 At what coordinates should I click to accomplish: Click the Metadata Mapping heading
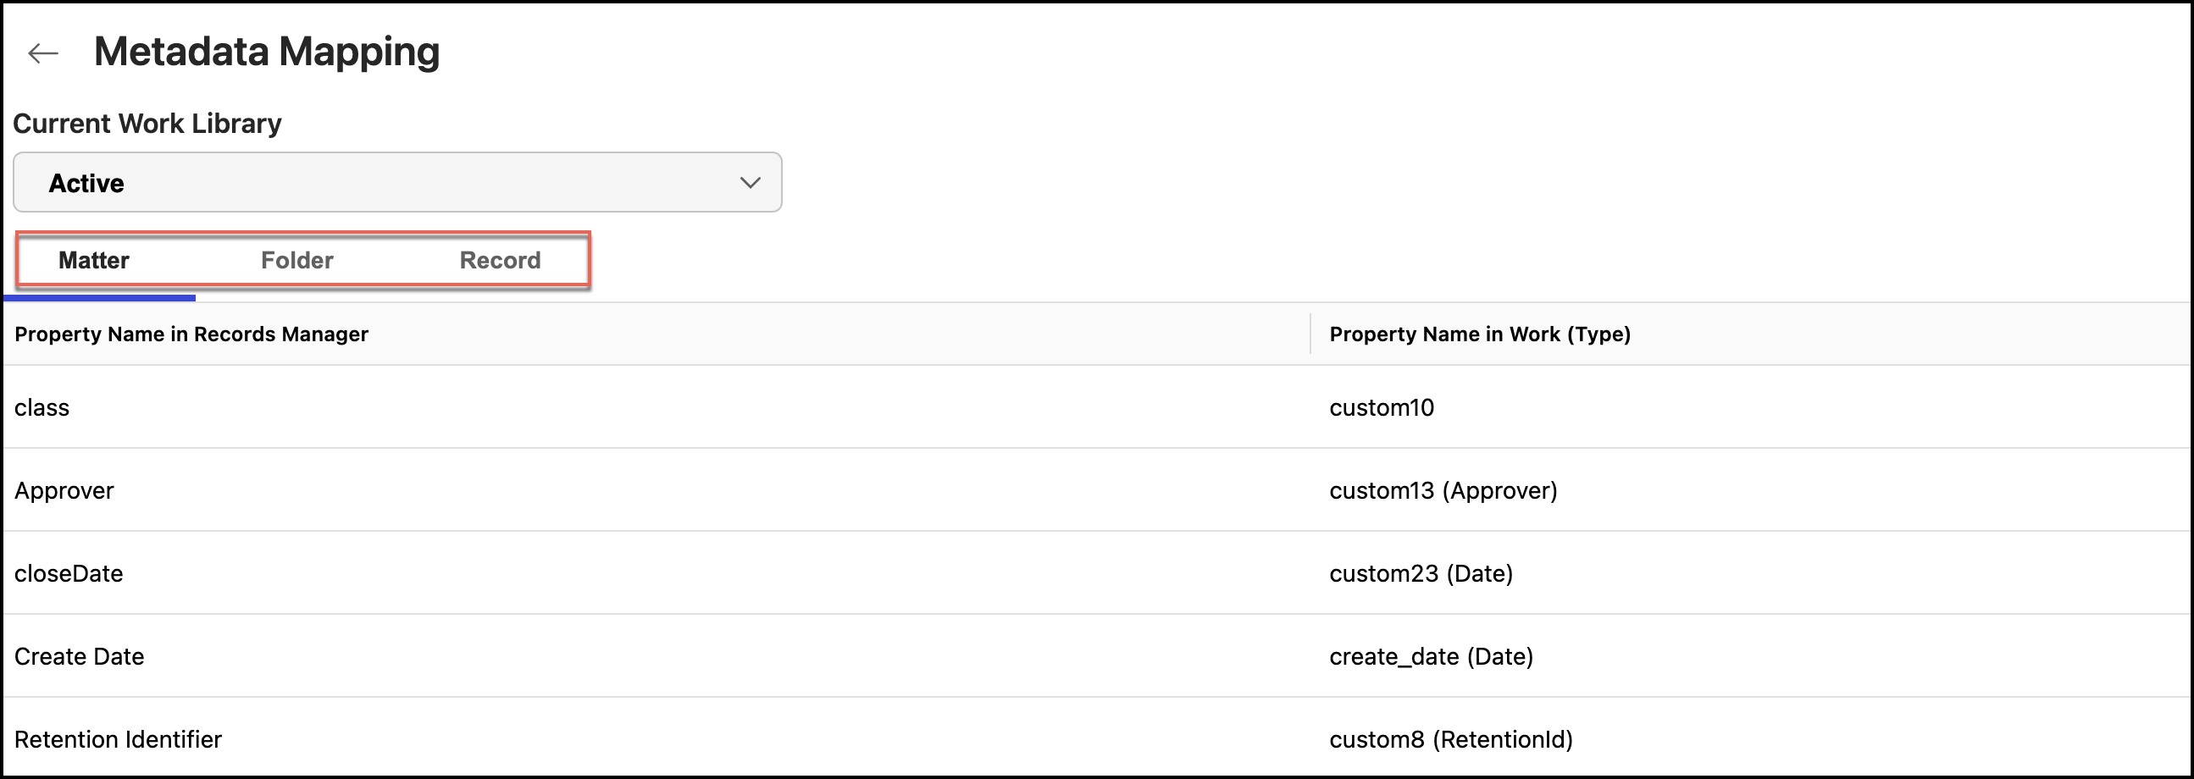(269, 51)
